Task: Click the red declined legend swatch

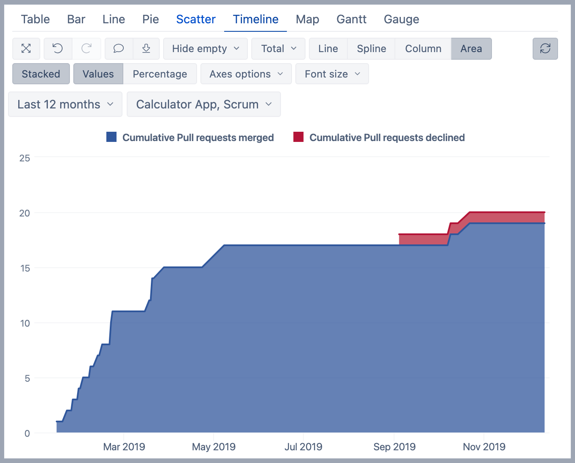Action: (298, 137)
